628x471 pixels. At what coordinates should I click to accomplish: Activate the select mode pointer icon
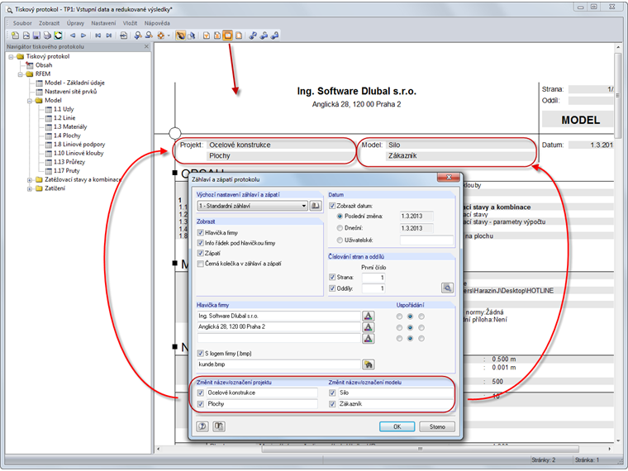tap(192, 36)
